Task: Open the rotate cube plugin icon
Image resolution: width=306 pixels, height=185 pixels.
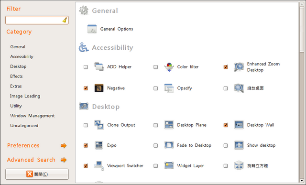Action: tap(239, 165)
